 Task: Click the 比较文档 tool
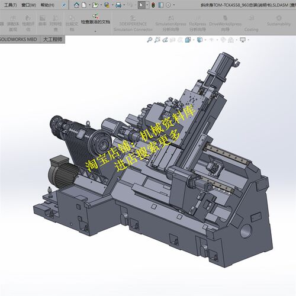[72, 24]
